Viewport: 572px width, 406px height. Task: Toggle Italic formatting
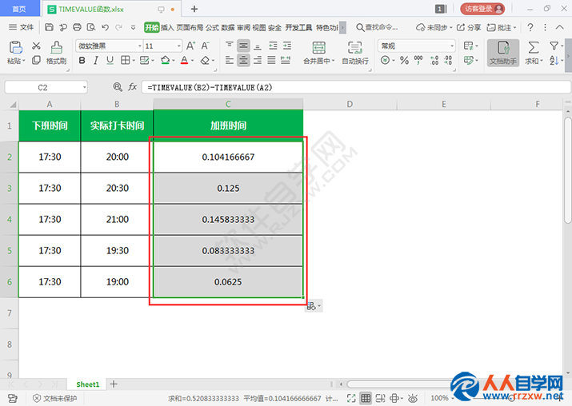click(96, 61)
